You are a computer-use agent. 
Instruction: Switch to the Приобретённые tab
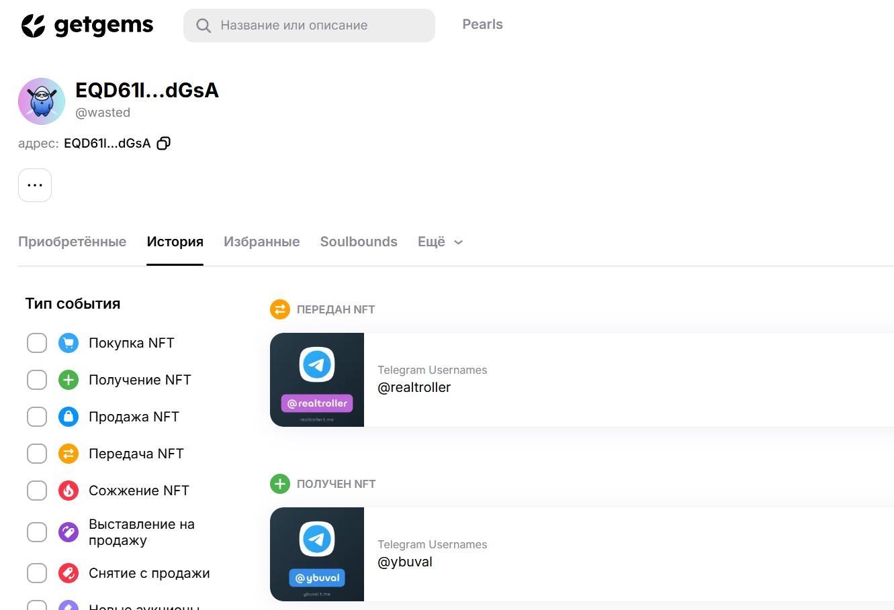72,242
